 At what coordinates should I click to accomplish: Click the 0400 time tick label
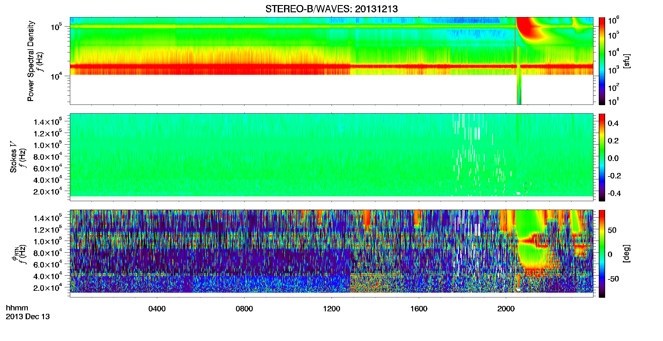tap(157, 309)
